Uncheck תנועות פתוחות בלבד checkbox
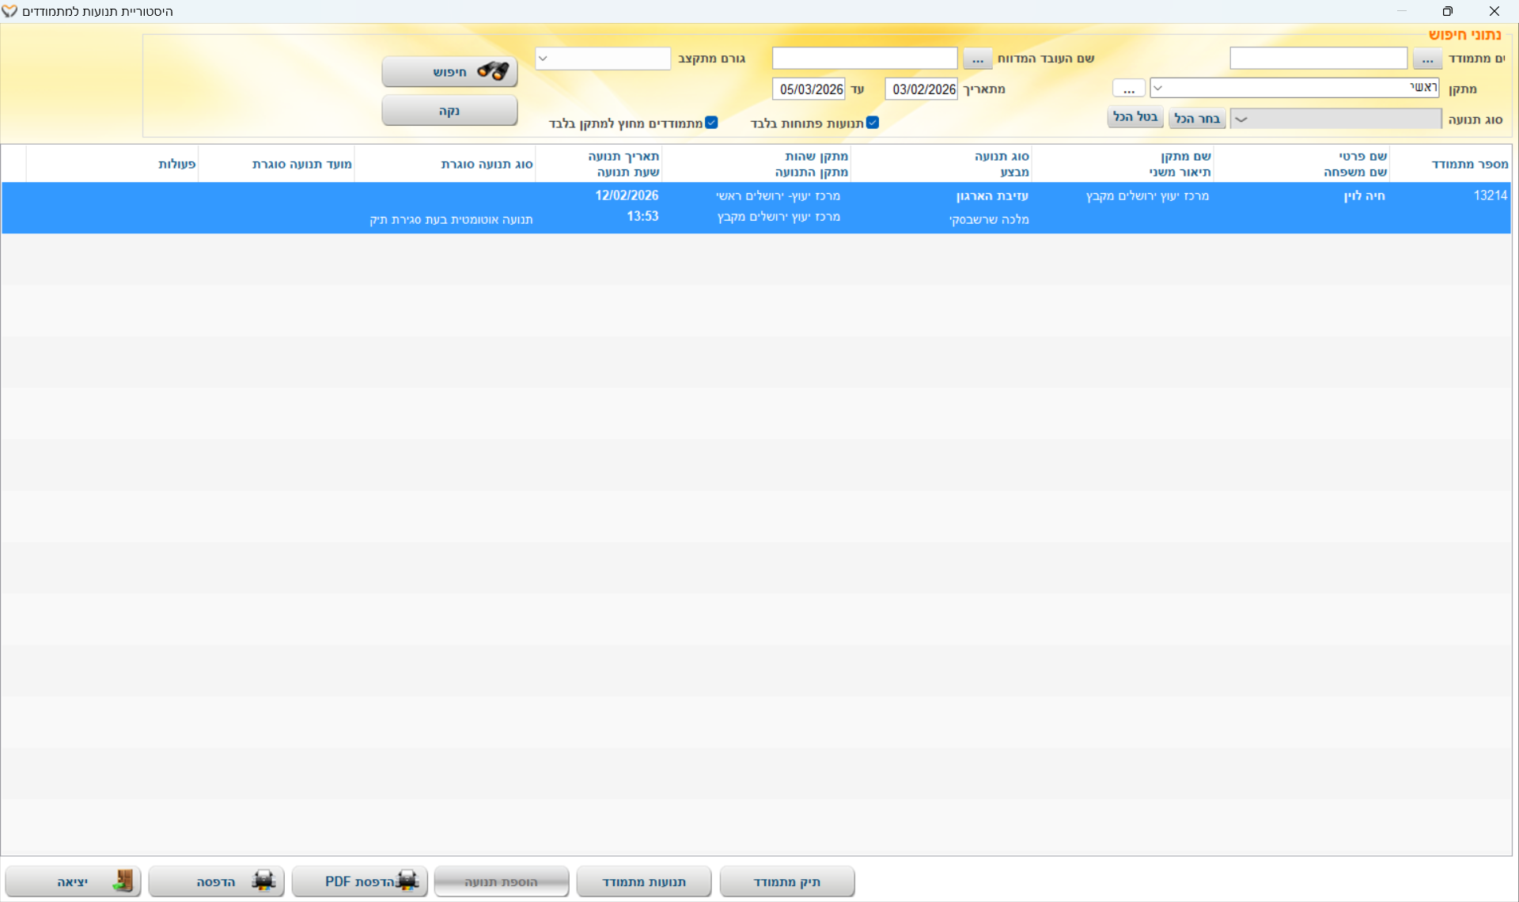Viewport: 1519px width, 902px height. pyautogui.click(x=873, y=123)
